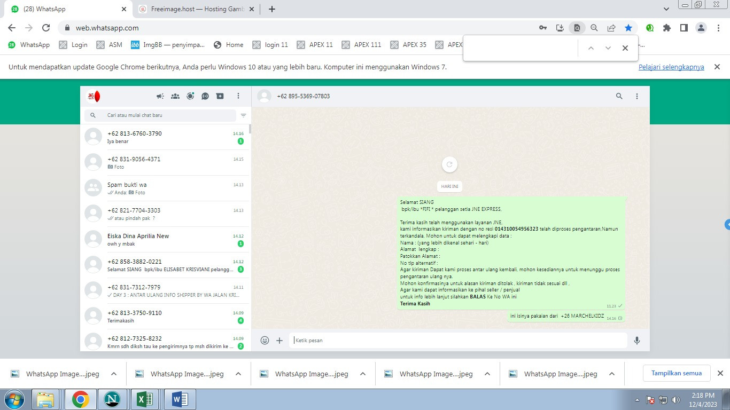This screenshot has width=730, height=410.
Task: Open the Home bookmark
Action: coord(228,45)
